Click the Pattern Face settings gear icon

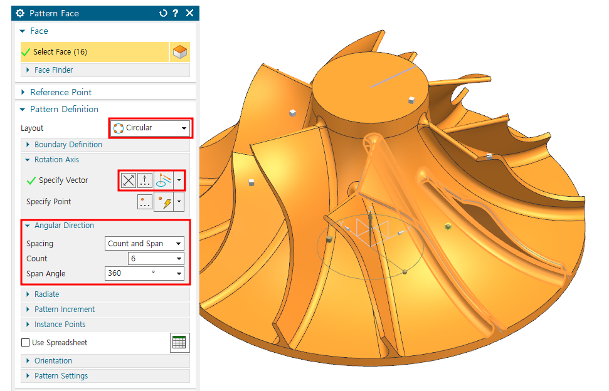19,13
